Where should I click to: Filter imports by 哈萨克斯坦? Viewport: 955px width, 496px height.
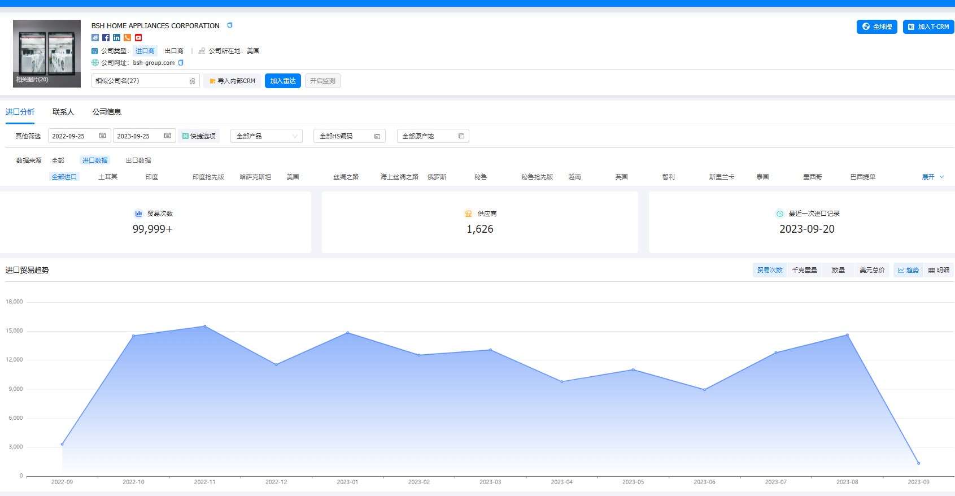[255, 177]
